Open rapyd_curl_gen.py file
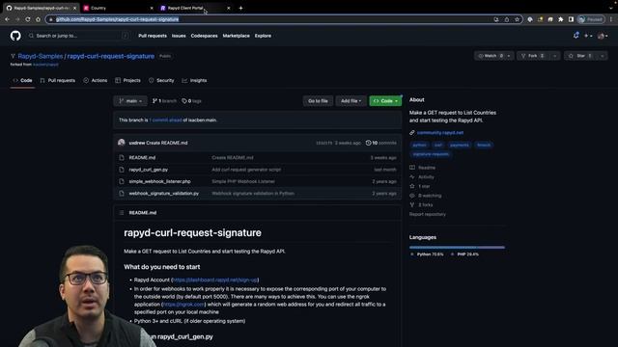Screen dimensions: 618x347 click(148, 170)
